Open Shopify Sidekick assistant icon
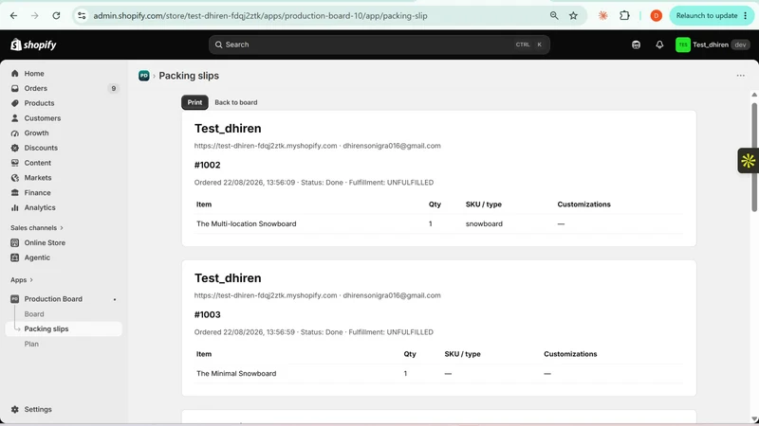This screenshot has height=426, width=759. (636, 44)
